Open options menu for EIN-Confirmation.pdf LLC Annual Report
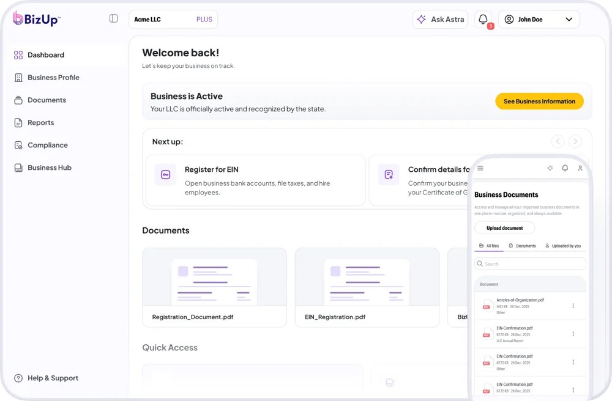Image resolution: width=612 pixels, height=401 pixels. click(573, 334)
